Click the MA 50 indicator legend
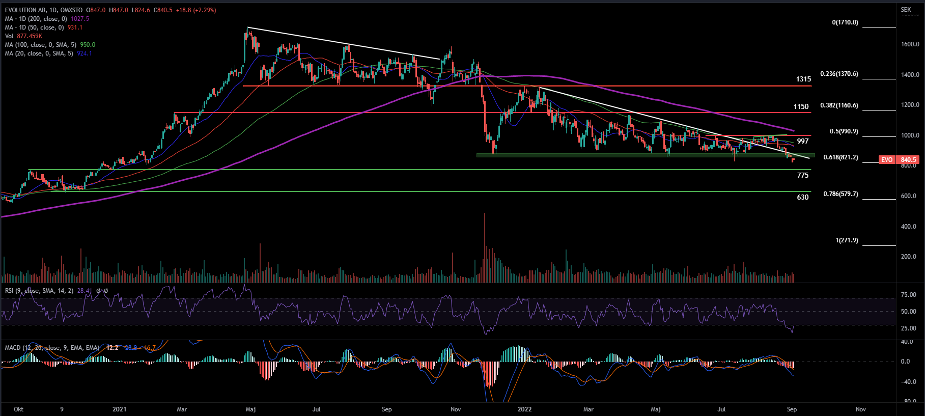The width and height of the screenshot is (925, 416). point(34,27)
